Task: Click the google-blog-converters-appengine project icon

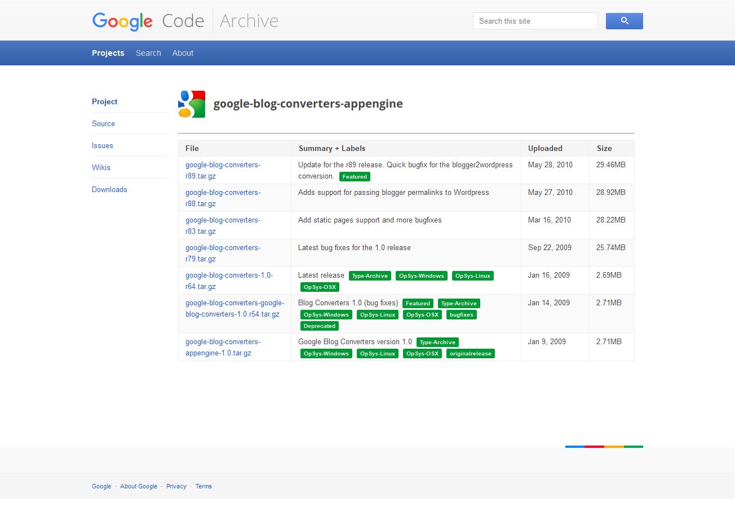Action: pos(192,104)
